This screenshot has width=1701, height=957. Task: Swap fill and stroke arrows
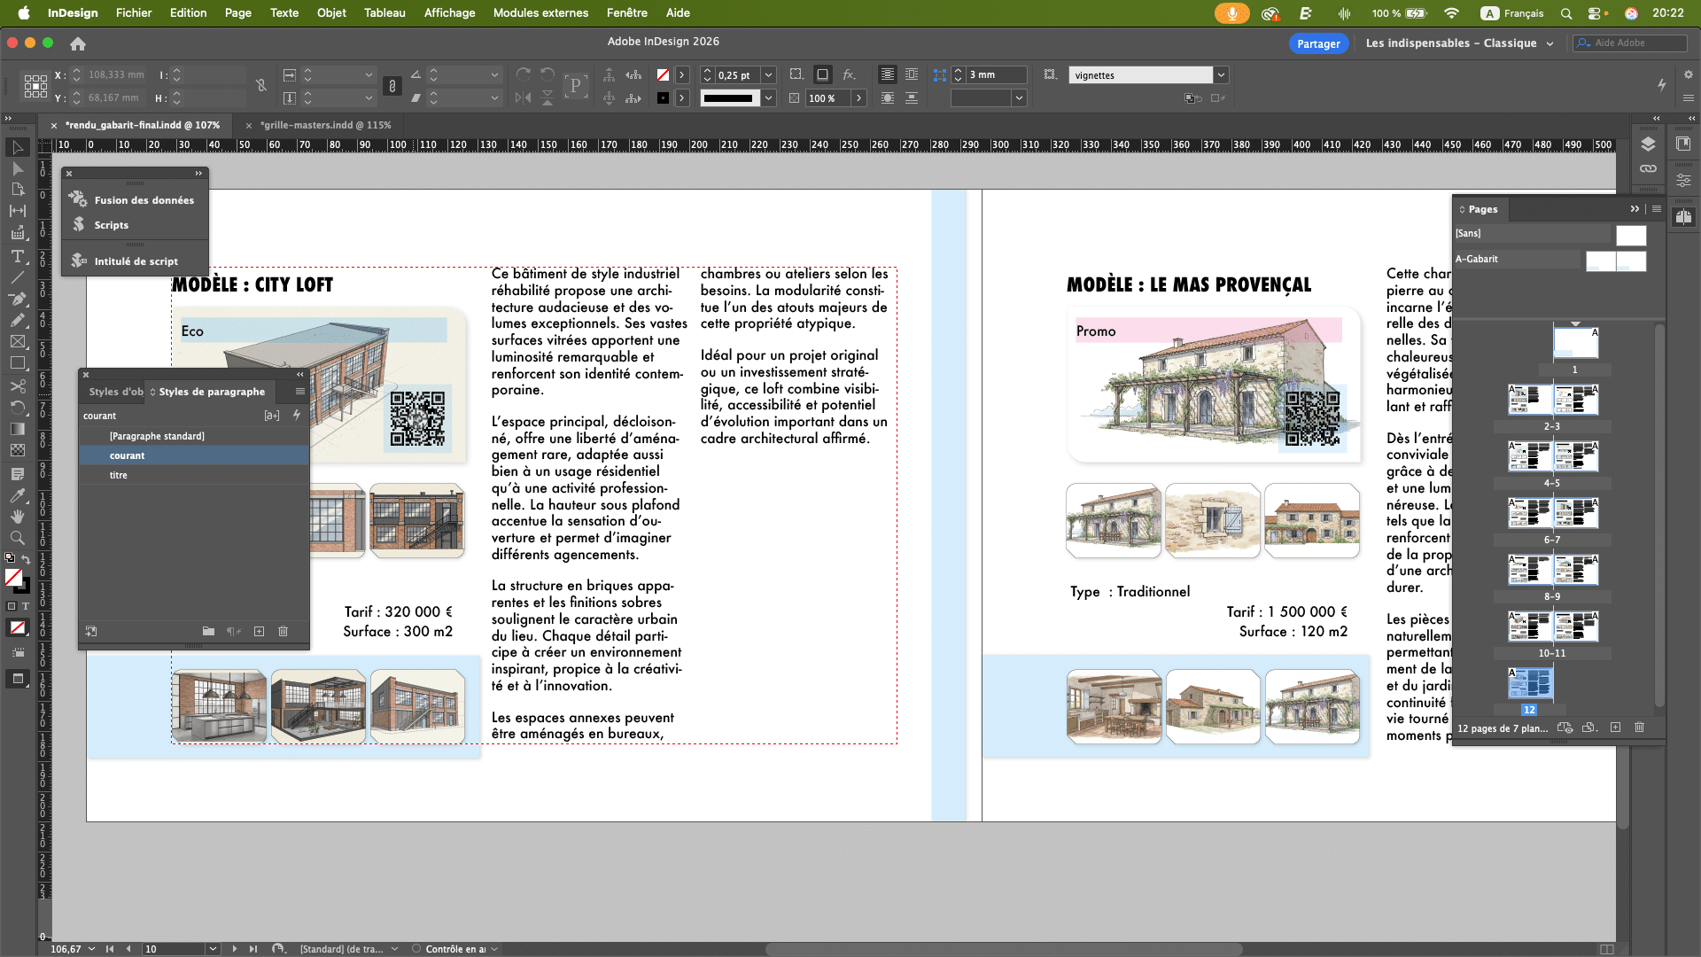pos(26,559)
